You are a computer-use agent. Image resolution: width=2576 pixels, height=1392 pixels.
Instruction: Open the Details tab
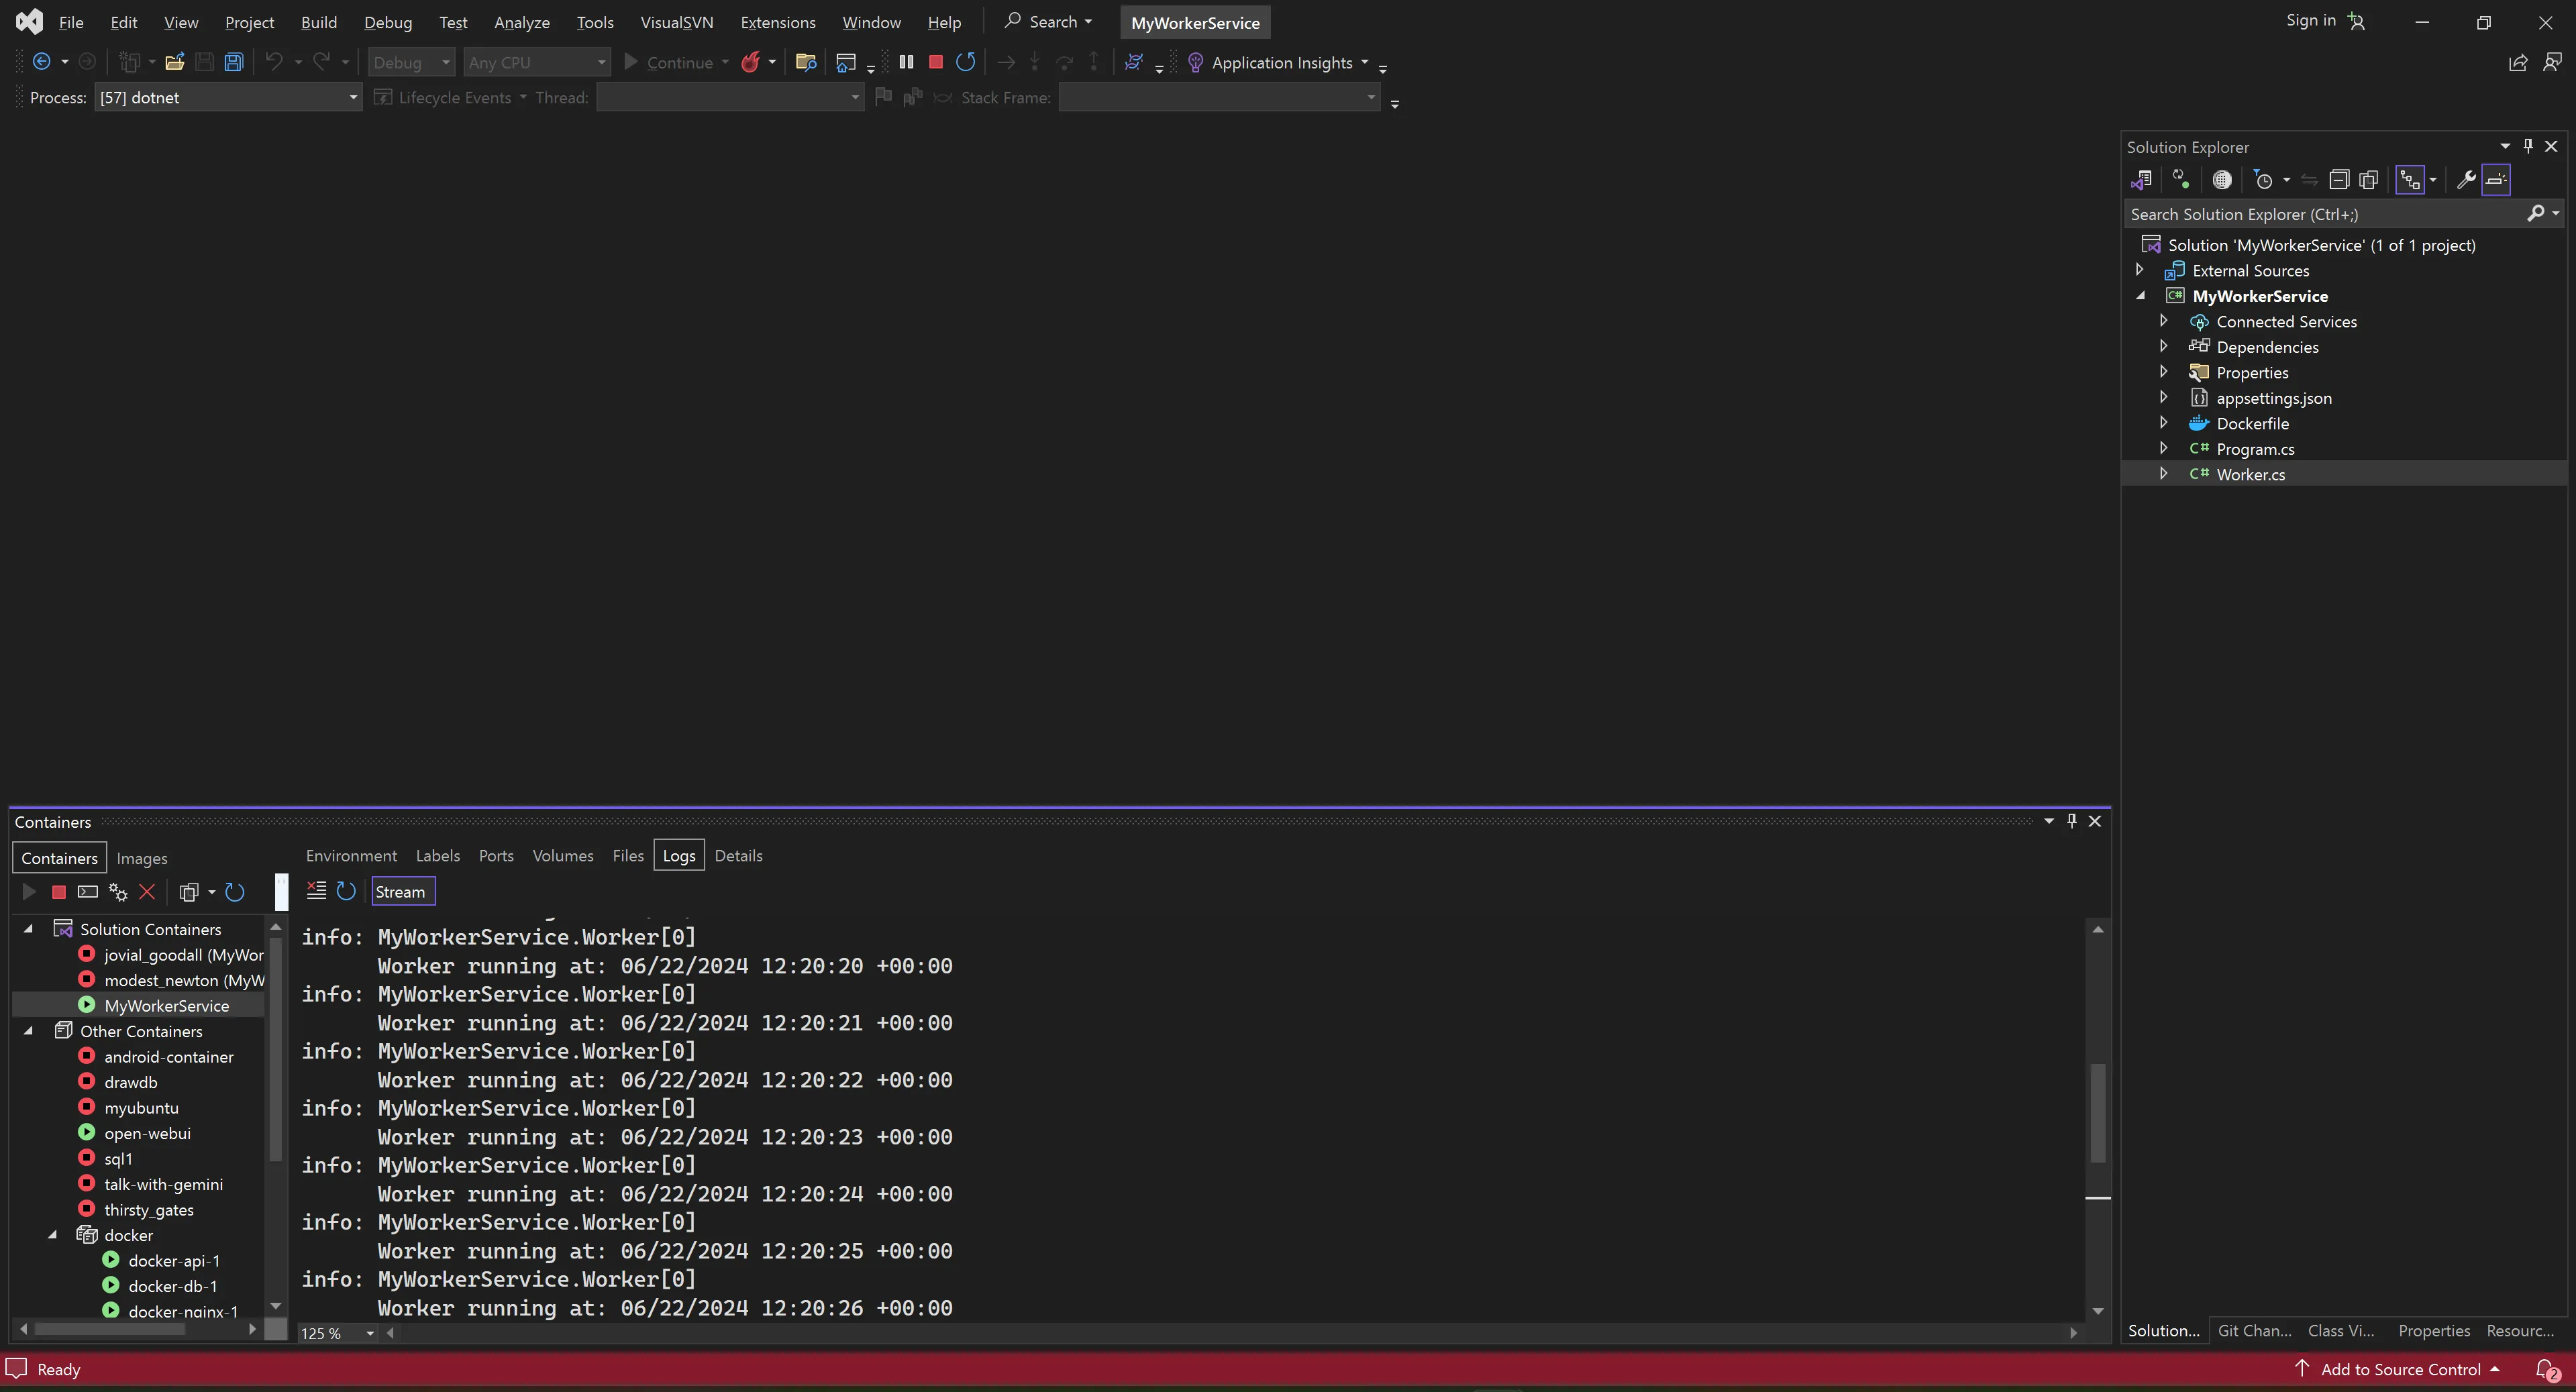(x=738, y=856)
